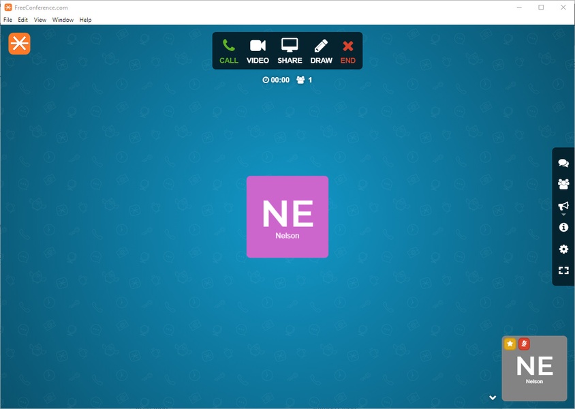Click the orange FreeConference logo
The height and width of the screenshot is (409, 575).
(20, 43)
